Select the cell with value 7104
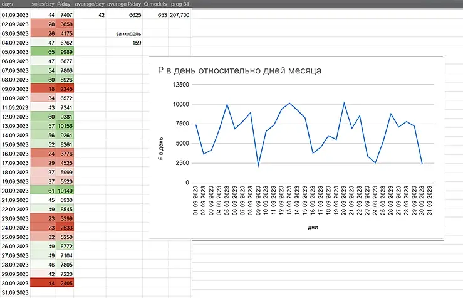Image resolution: width=463 pixels, height=298 pixels. [65, 255]
